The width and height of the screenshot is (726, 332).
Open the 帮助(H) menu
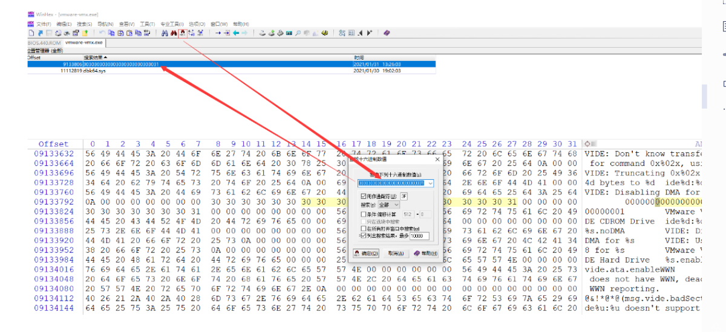(x=240, y=24)
